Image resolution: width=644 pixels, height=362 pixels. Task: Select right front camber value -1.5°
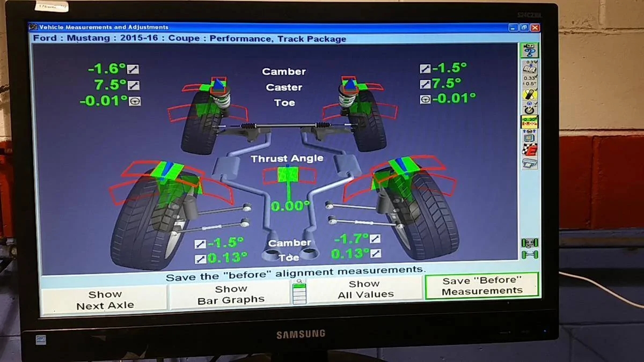click(450, 68)
